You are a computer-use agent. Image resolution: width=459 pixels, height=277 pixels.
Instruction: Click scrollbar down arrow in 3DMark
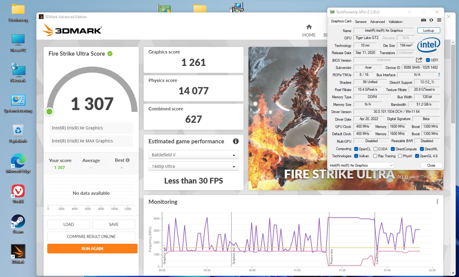click(453, 273)
